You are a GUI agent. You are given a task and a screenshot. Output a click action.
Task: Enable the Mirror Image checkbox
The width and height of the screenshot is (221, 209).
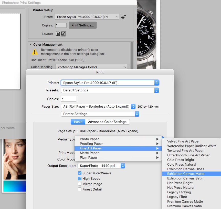tap(80, 184)
